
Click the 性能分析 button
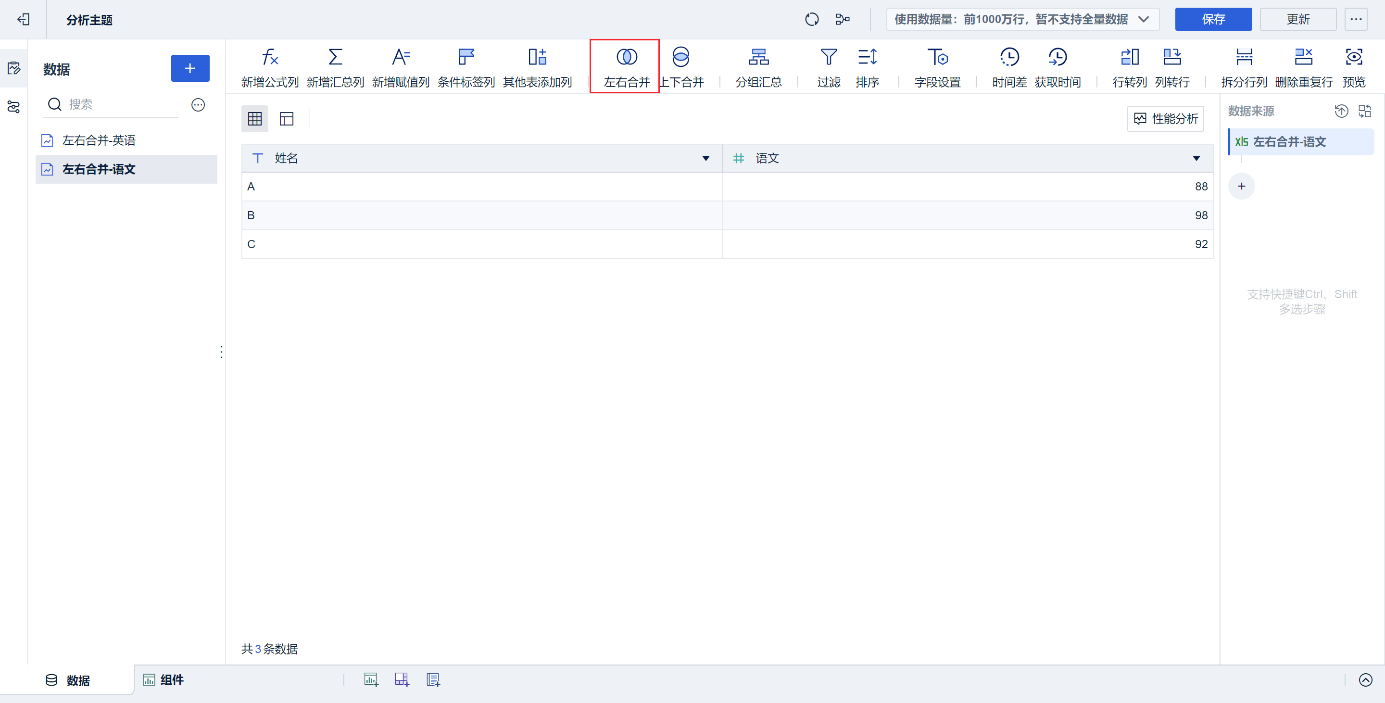1165,119
